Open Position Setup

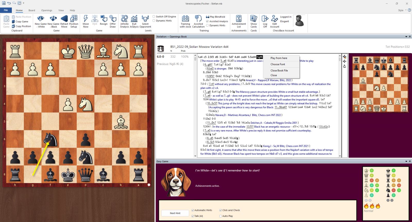coord(74,21)
